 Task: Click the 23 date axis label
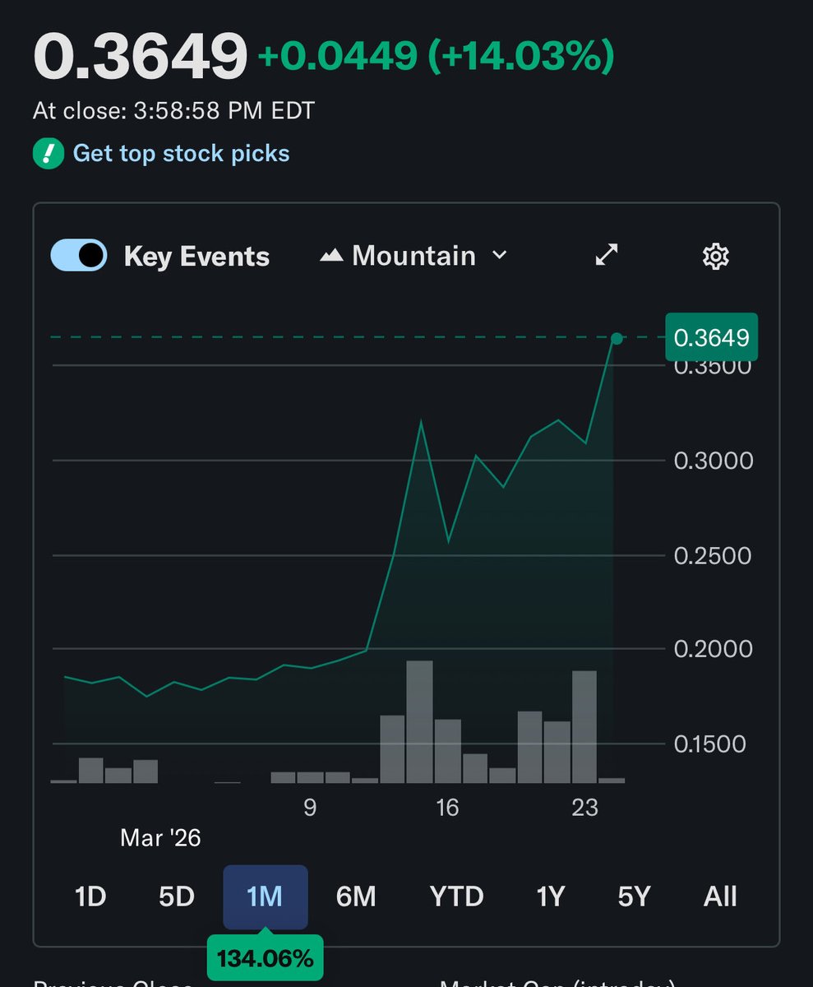coord(584,808)
